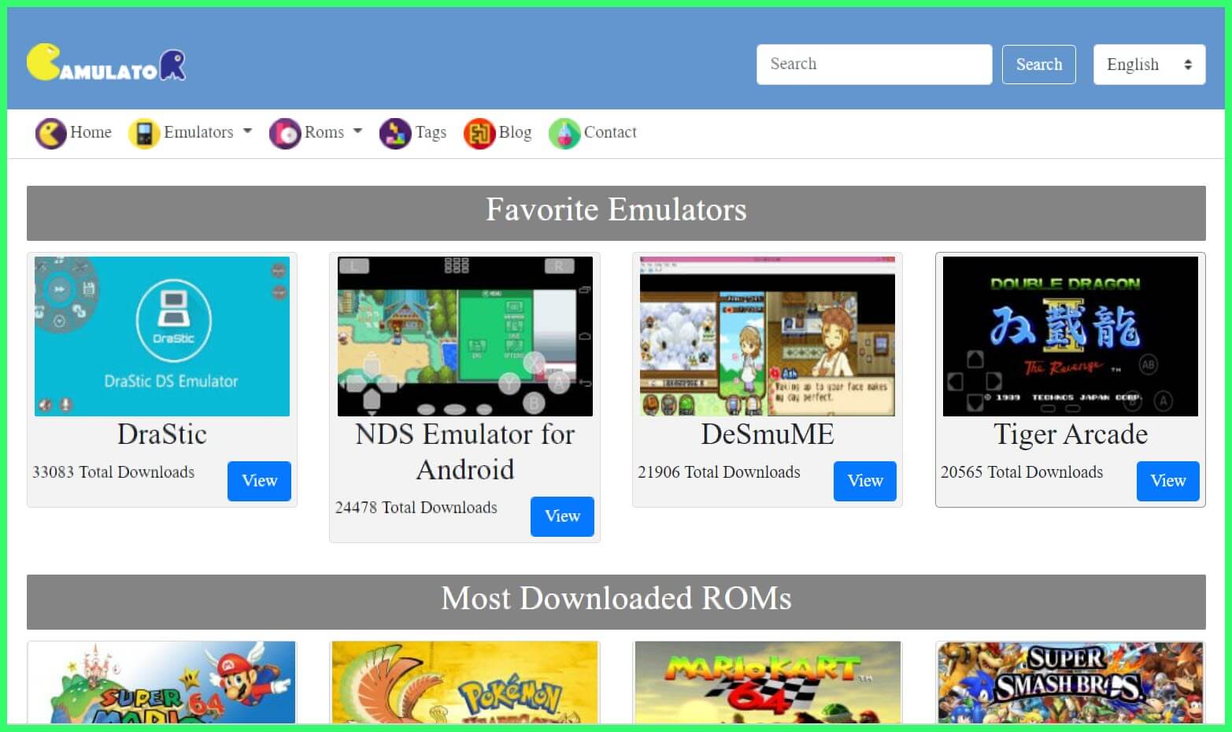Viewport: 1232px width, 732px height.
Task: View the NDS Emulator for Android
Action: 562,516
